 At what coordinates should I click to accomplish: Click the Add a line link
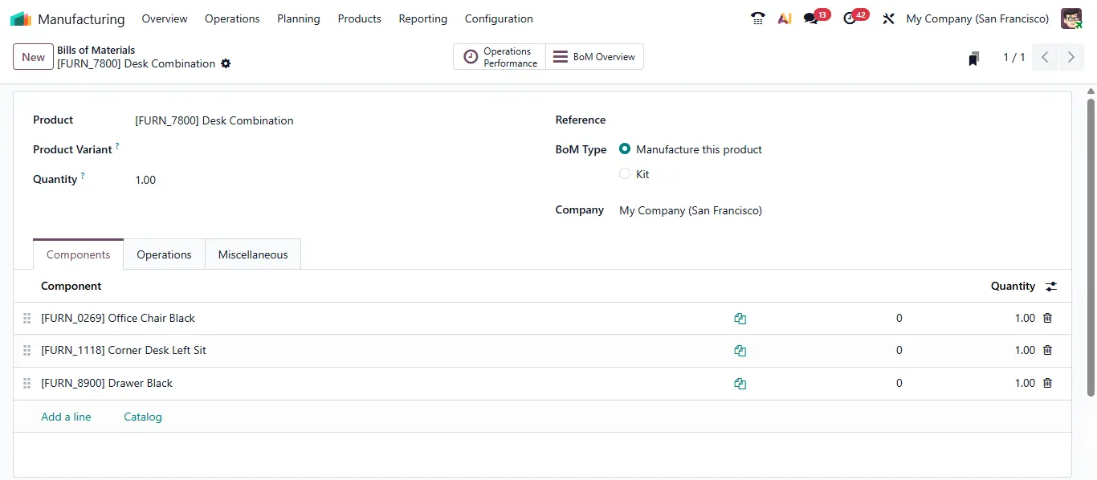coord(66,417)
